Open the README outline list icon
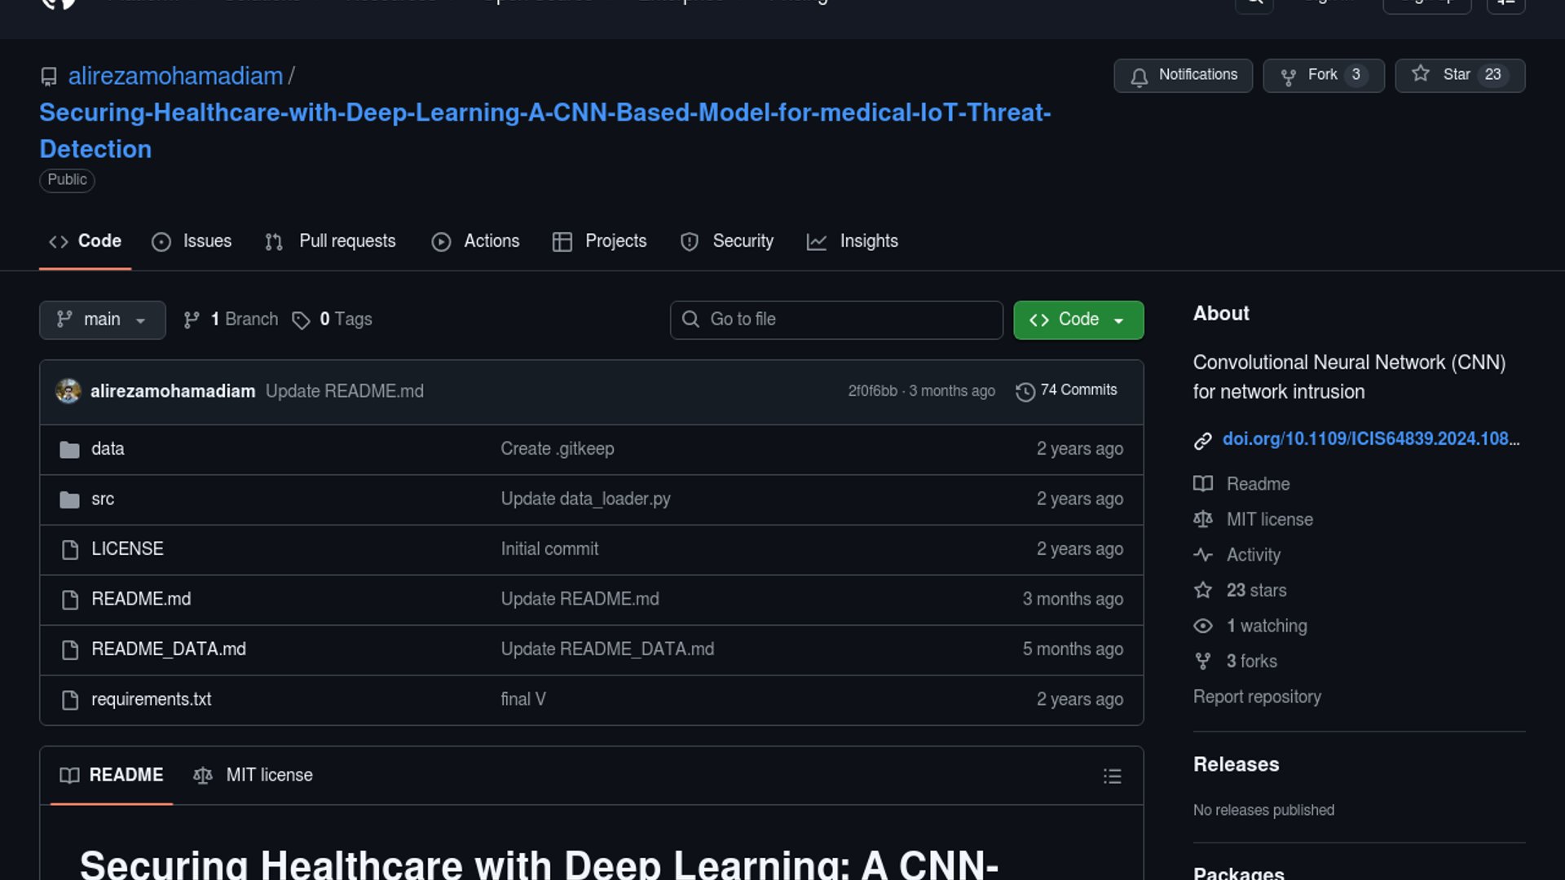Viewport: 1565px width, 880px height. coord(1112,776)
